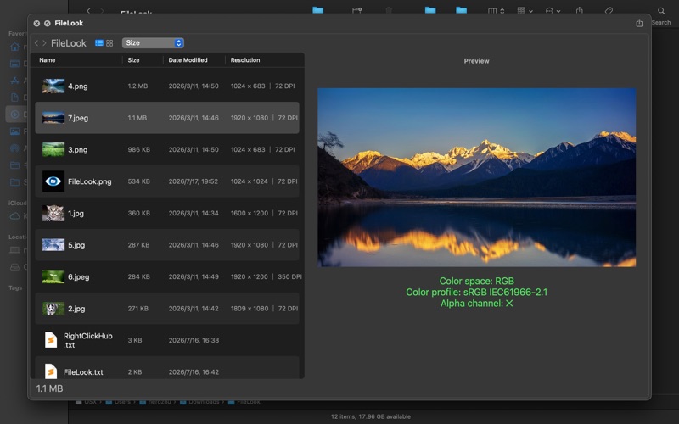This screenshot has height=424, width=679.
Task: Go forward with FileLook's right chevron
Action: click(x=44, y=43)
